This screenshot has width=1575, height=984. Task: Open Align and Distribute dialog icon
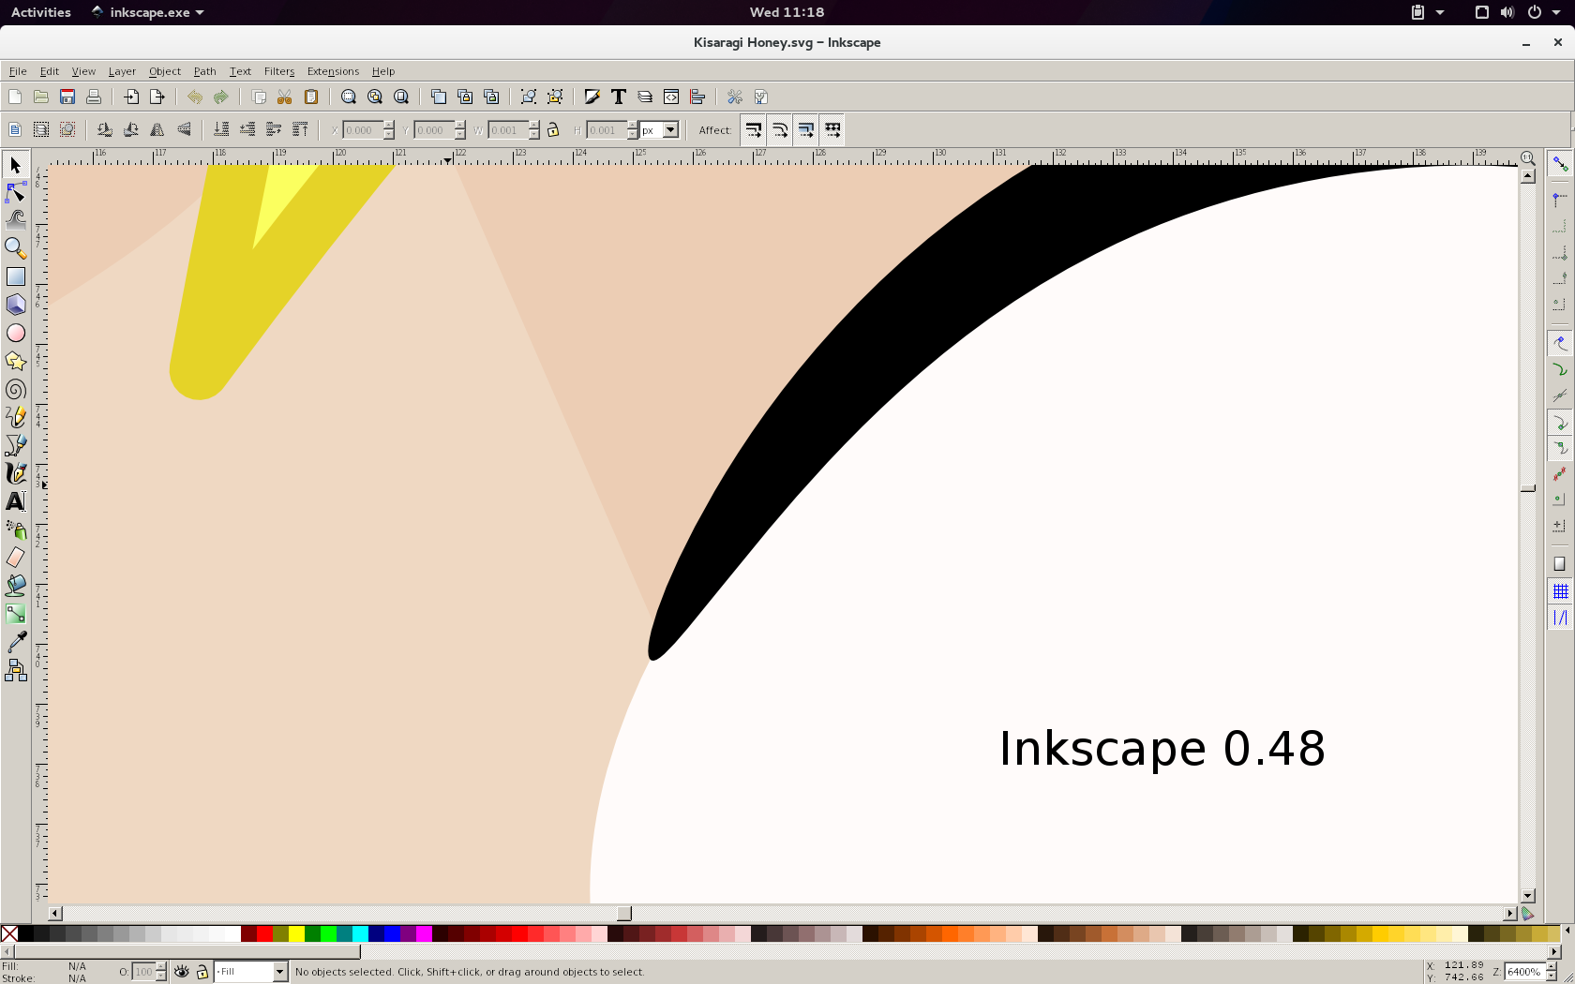click(697, 97)
